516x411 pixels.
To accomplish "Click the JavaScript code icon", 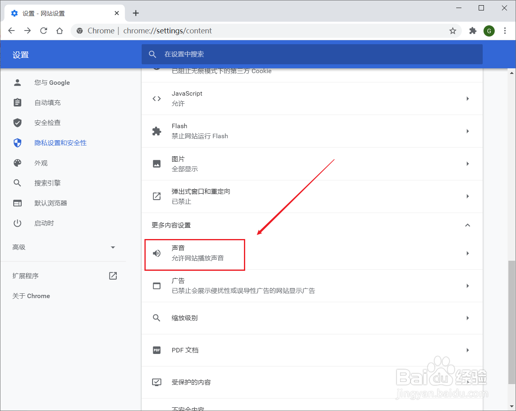I will [x=156, y=98].
